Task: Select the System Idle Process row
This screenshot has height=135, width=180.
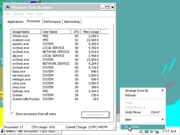Action: [x=56, y=99]
